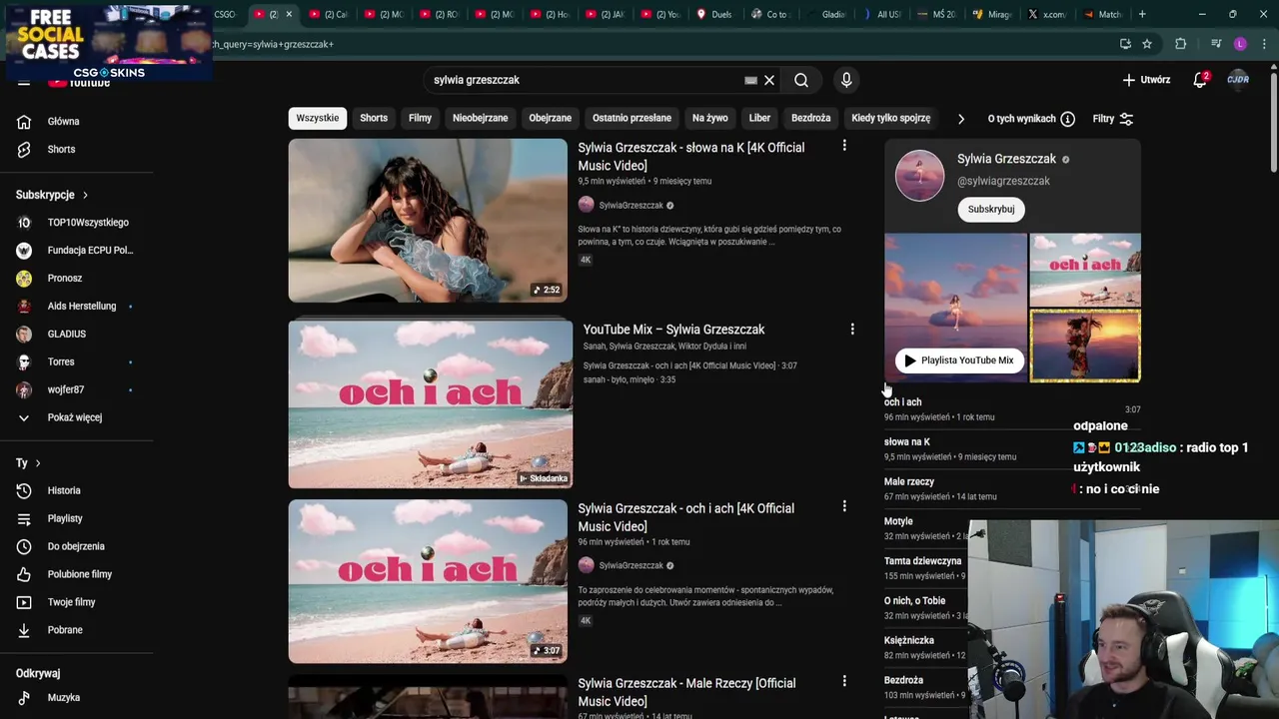
Task: Open three-dot menu for słowa na K video
Action: tap(844, 146)
